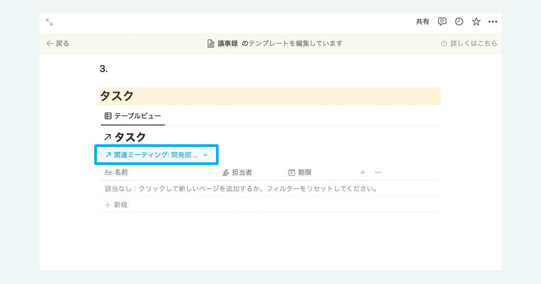
Task: Click the arrow icon next to タスク database title
Action: (107, 137)
